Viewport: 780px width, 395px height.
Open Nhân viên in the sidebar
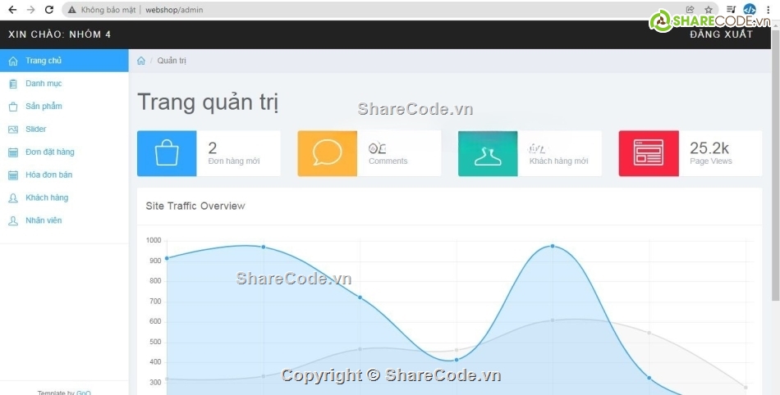64,220
